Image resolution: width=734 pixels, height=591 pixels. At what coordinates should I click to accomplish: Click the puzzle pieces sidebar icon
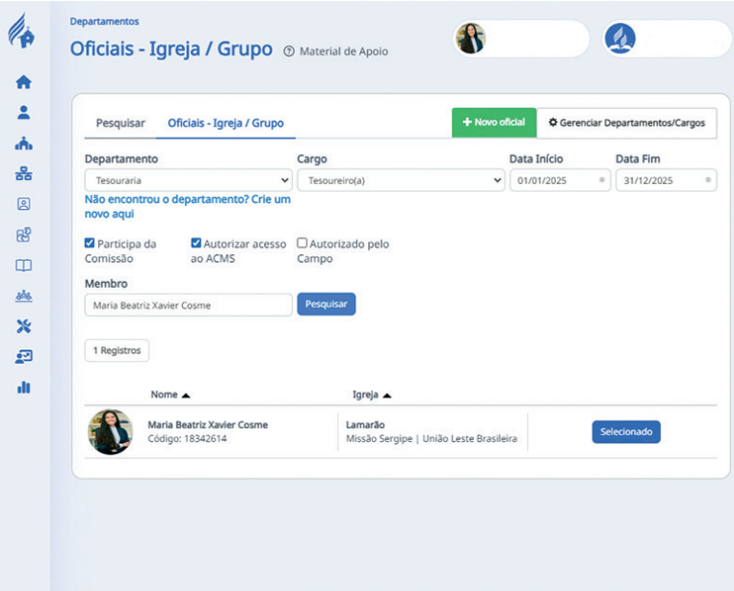[24, 235]
